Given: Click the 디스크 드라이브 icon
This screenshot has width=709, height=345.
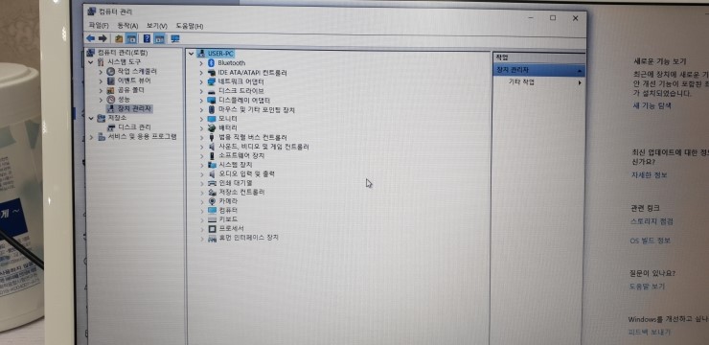Looking at the screenshot, I should (211, 91).
